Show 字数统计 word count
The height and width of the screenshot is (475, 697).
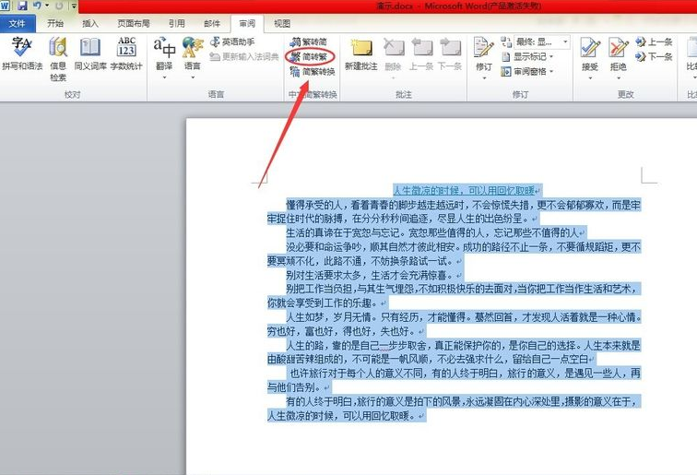pyautogui.click(x=126, y=53)
